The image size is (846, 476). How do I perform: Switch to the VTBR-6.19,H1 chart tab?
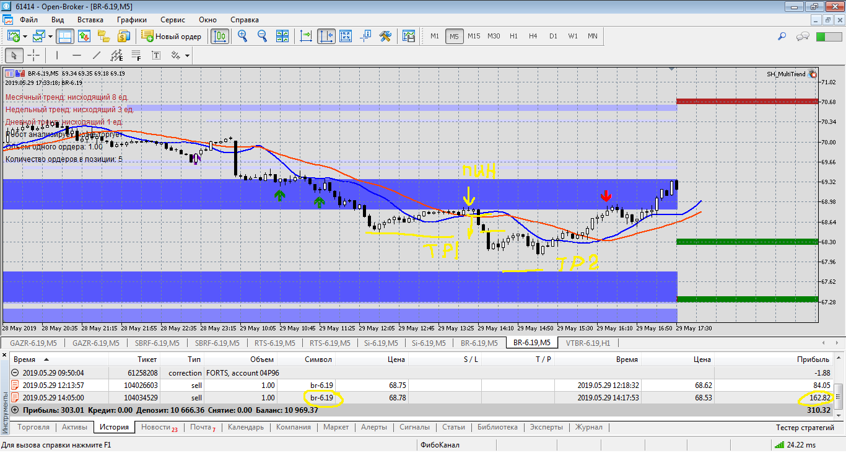tap(588, 342)
